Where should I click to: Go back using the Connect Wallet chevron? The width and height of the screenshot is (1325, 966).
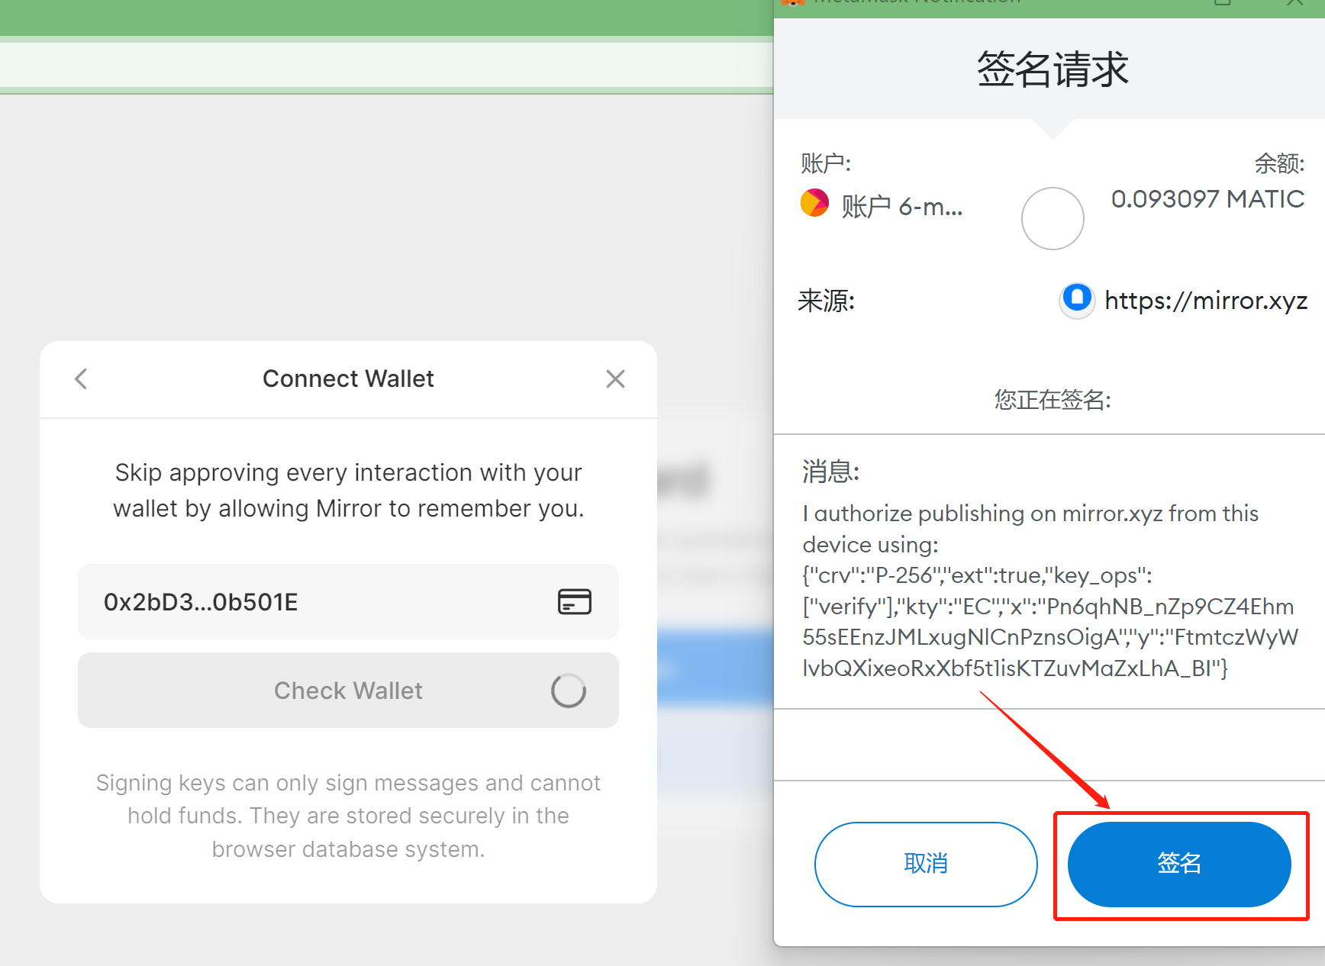coord(81,378)
